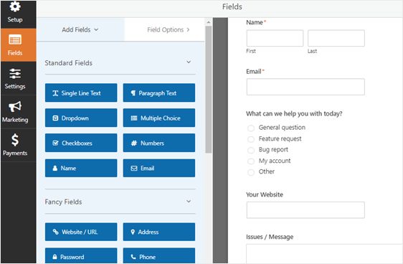
Task: Open the Setup gear icon
Action: [15, 6]
